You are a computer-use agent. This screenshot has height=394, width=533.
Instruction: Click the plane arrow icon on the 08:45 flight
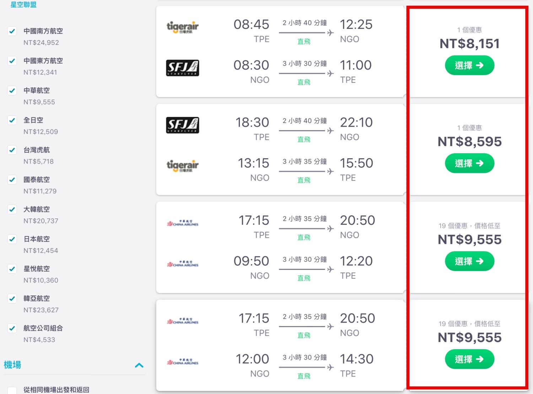pyautogui.click(x=330, y=33)
